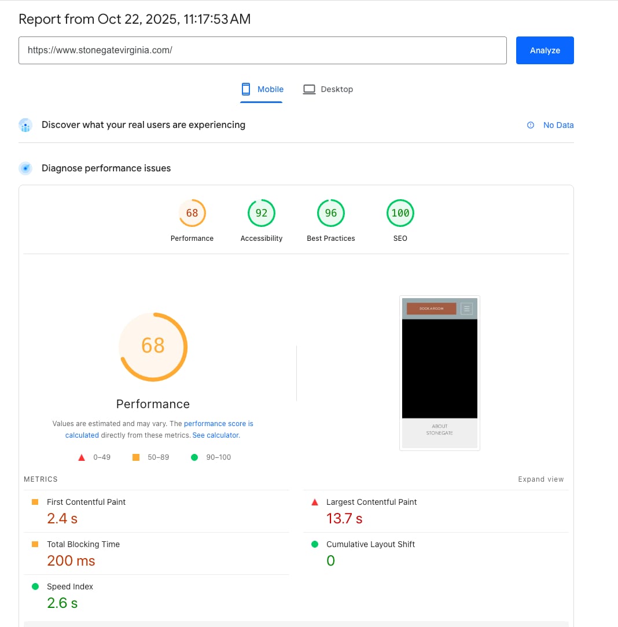Click the diagnose performance issues icon
The height and width of the screenshot is (627, 618).
click(25, 168)
